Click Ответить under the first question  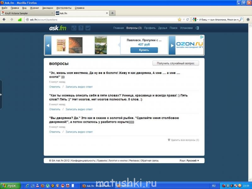54,87
